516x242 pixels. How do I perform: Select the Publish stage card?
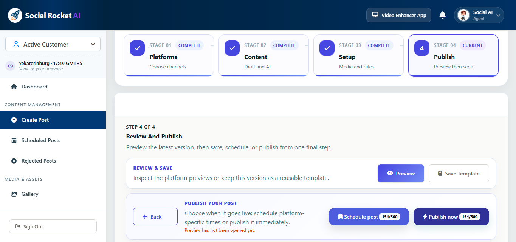point(453,55)
